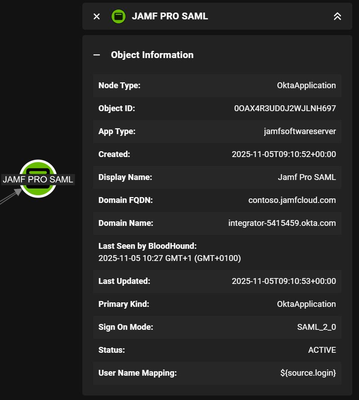Select Primary Kind value OktaApplication
The width and height of the screenshot is (359, 400).
[x=306, y=304]
